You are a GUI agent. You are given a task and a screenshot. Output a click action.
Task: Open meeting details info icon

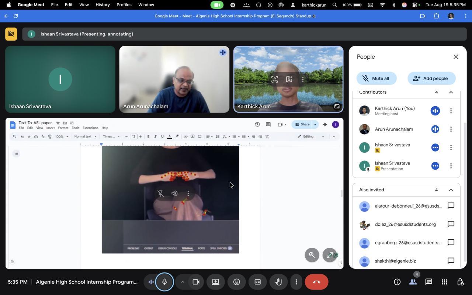[x=397, y=282]
